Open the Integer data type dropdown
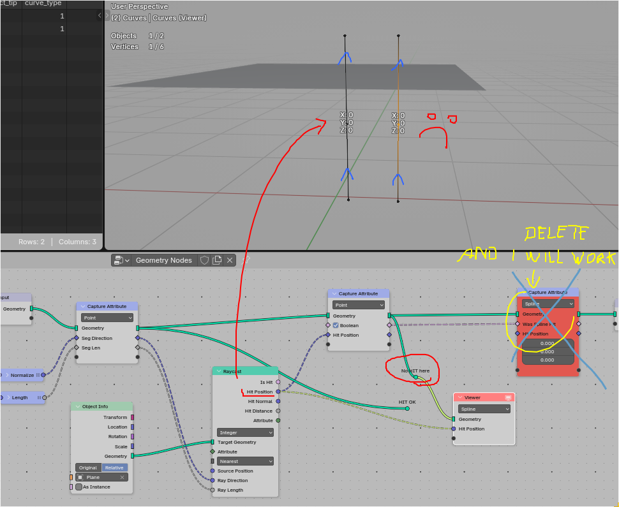Viewport: 619px width, 507px height. click(x=245, y=432)
